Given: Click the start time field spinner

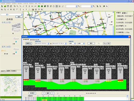Looking at the screenshot, I should (48, 44).
